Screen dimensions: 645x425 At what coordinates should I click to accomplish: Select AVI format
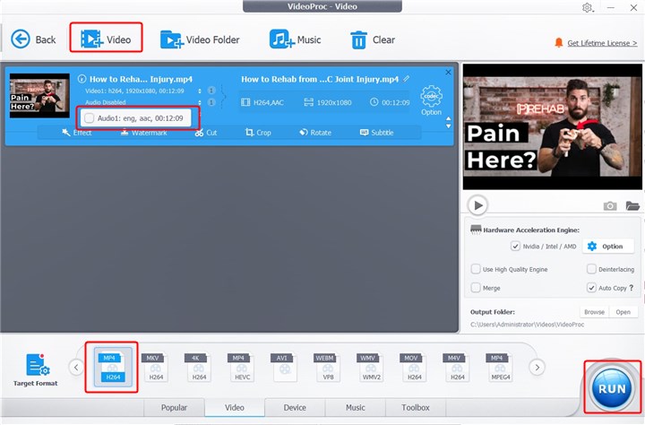pyautogui.click(x=285, y=367)
